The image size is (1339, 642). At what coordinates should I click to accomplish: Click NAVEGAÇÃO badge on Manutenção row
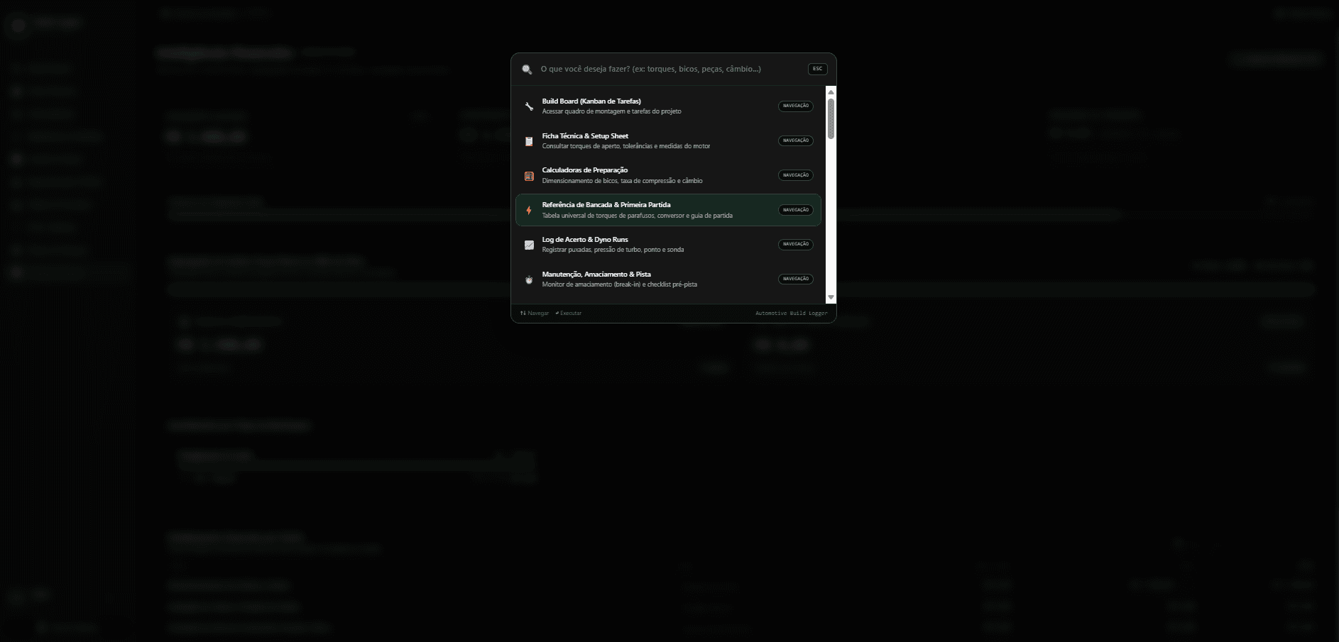point(795,279)
